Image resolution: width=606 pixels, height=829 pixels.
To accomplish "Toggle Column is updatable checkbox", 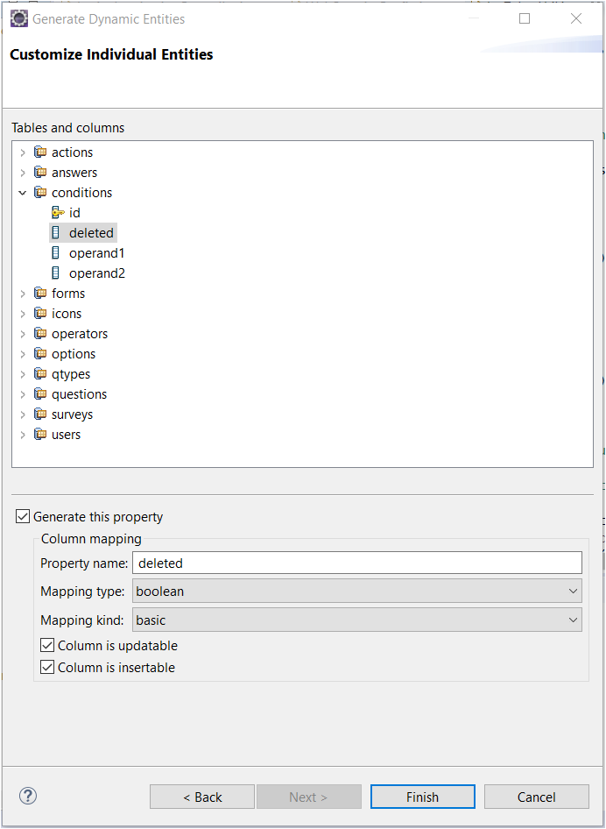I will pos(47,646).
